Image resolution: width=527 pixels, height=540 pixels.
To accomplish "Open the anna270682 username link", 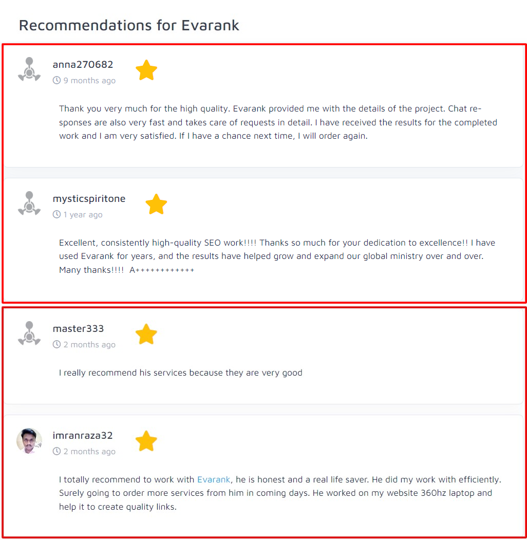I will [83, 64].
